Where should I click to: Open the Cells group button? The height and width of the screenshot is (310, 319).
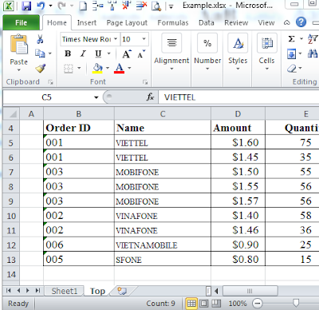click(267, 52)
